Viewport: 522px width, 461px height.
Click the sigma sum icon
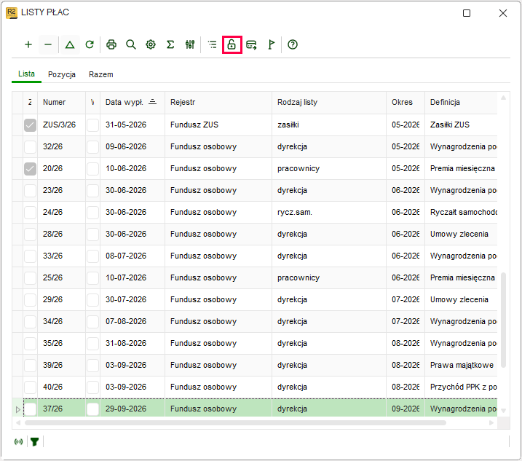tap(170, 44)
